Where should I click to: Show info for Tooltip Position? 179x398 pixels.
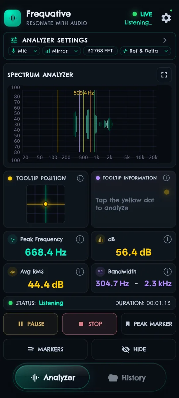[80, 178]
